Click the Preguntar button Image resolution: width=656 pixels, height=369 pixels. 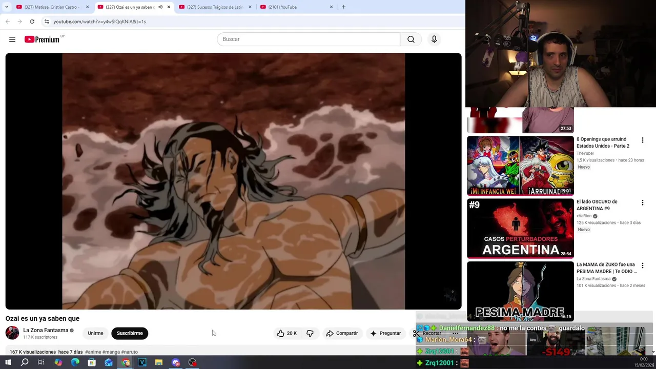coord(385,333)
